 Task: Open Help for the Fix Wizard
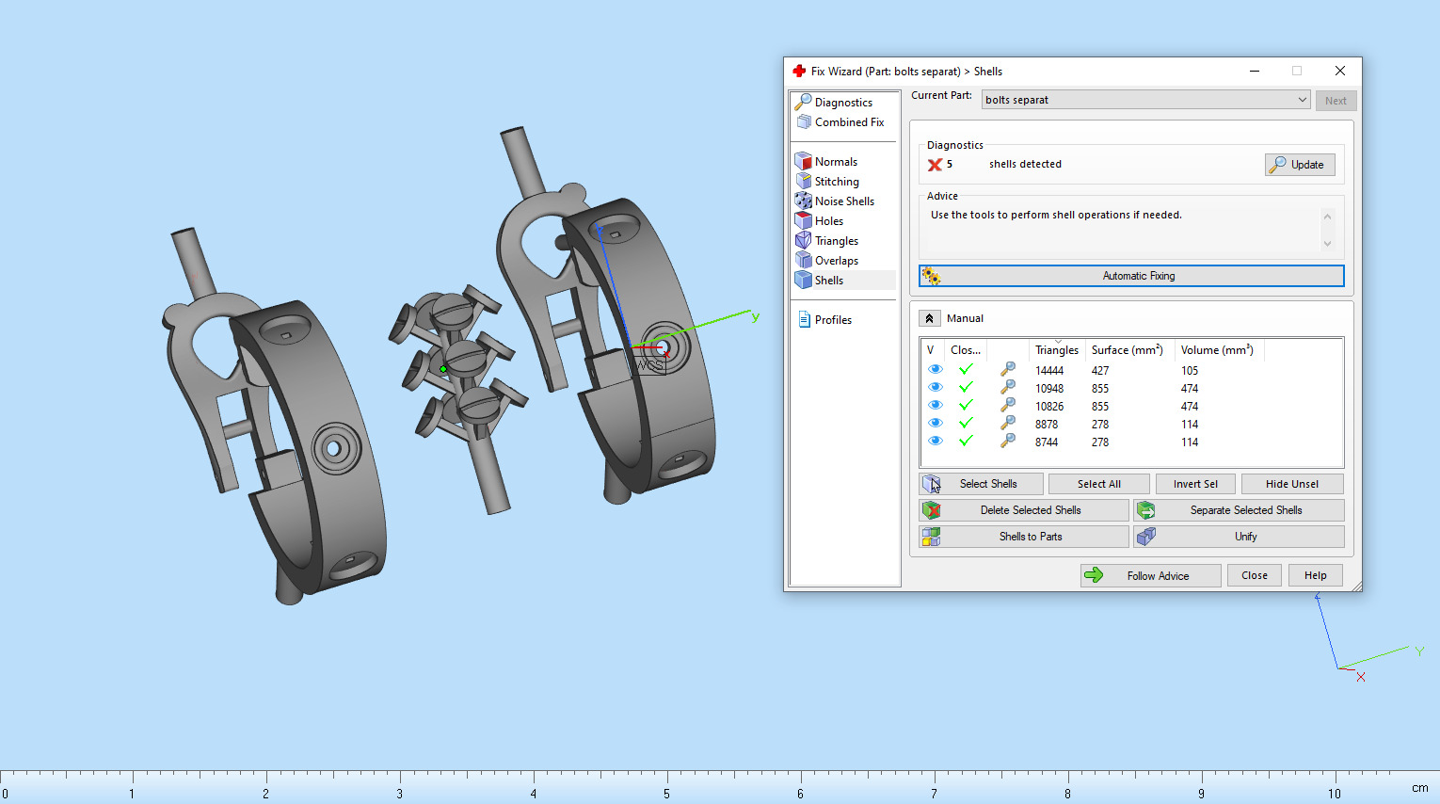point(1316,575)
